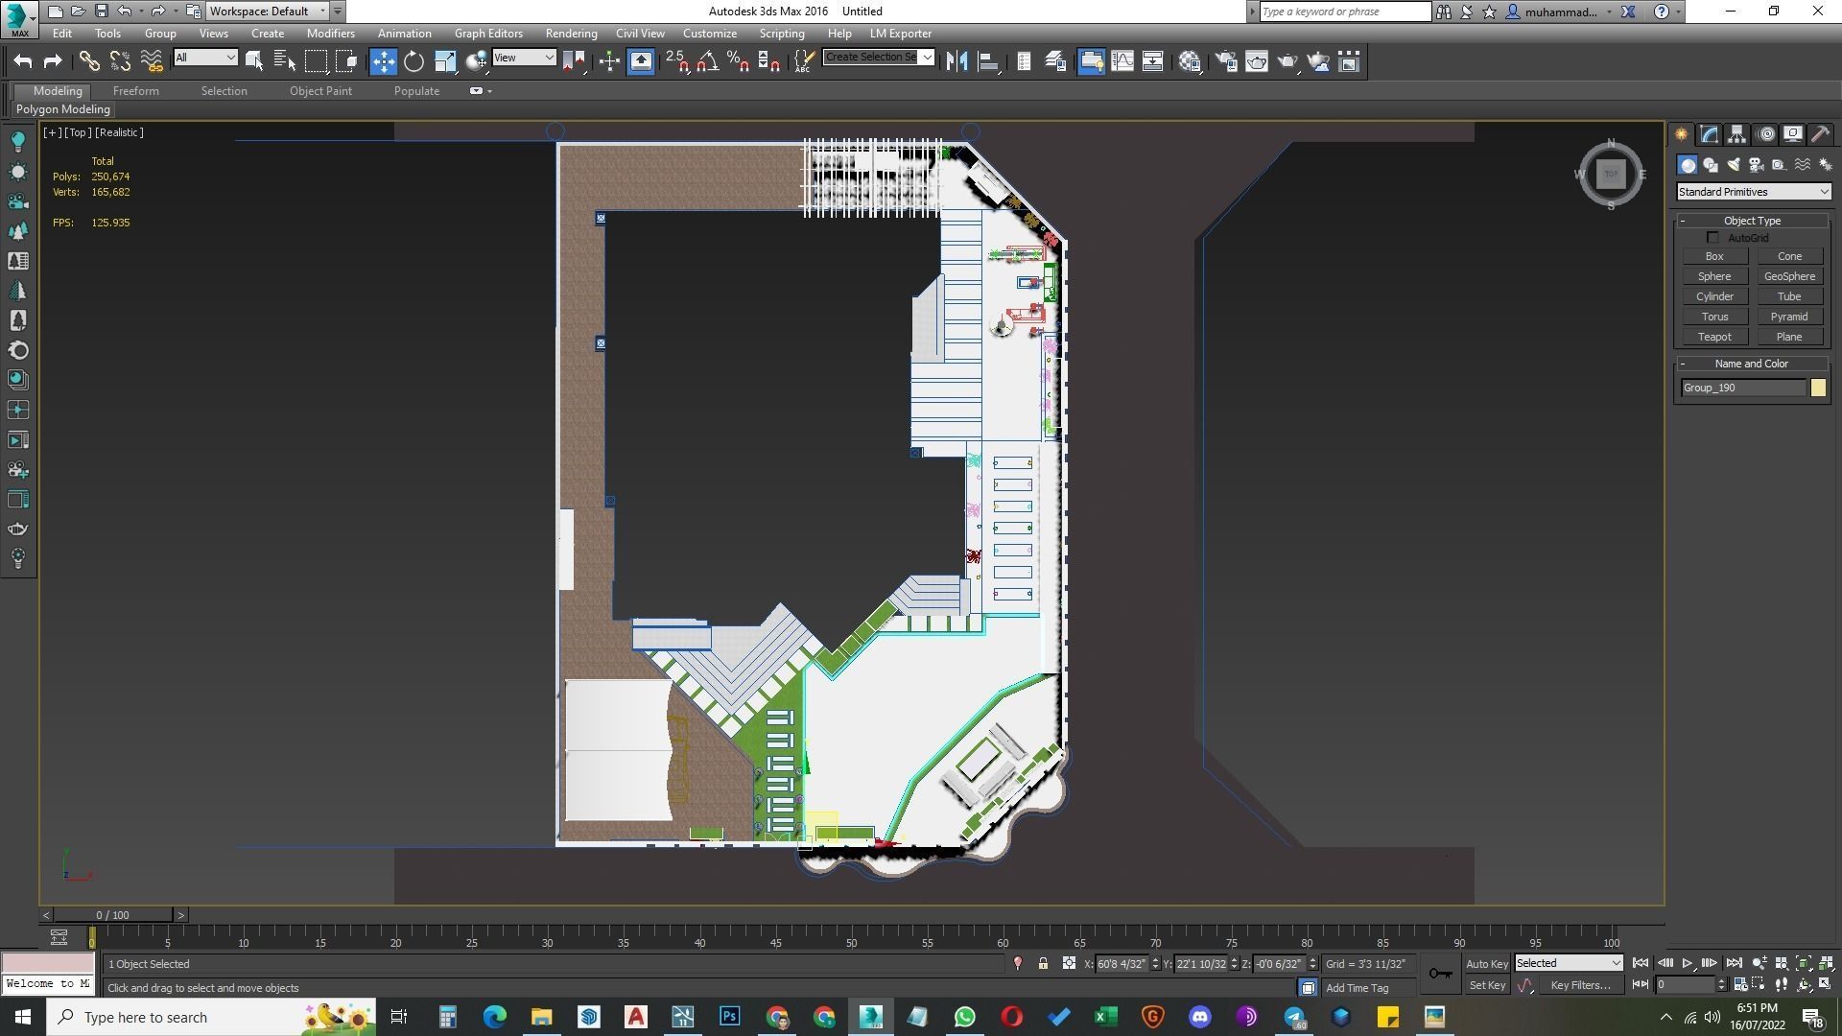Open the Curve Editor icon
This screenshot has height=1036, width=1842.
click(x=1122, y=61)
